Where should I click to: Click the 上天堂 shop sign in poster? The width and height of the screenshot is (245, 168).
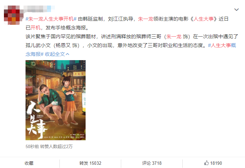coord(79,74)
